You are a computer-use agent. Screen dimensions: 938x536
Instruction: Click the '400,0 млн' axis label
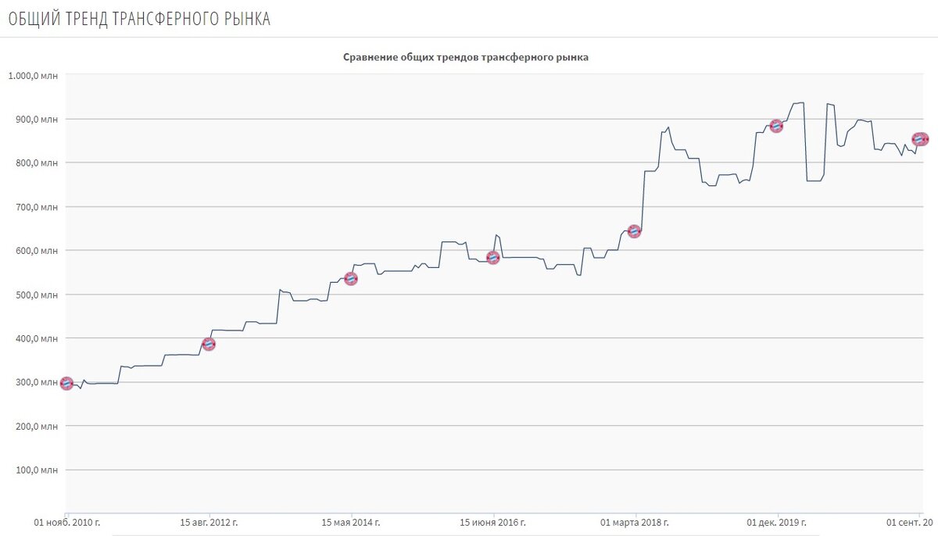click(x=38, y=338)
